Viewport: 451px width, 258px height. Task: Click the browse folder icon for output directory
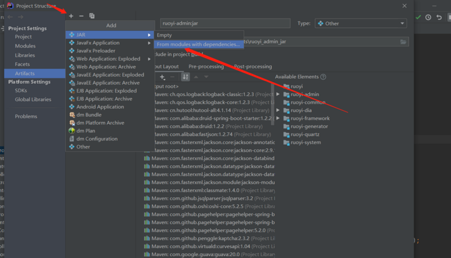point(403,42)
